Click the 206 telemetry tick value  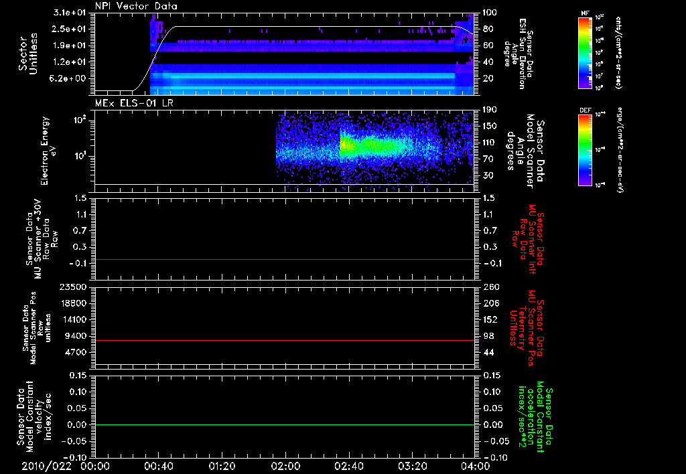490,303
